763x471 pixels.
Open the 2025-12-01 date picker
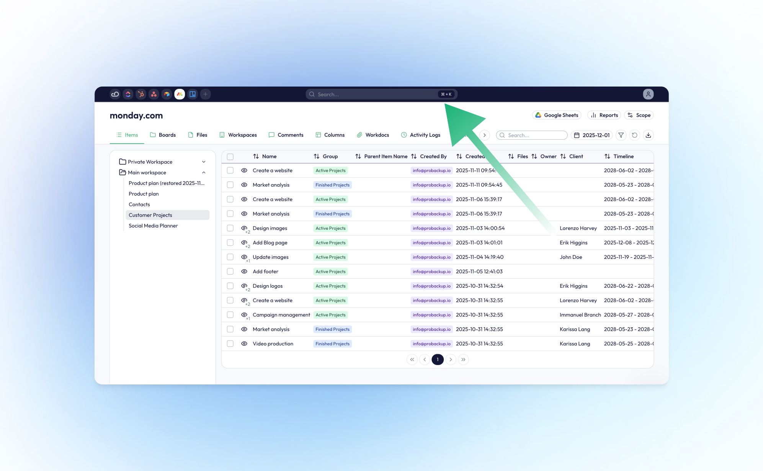[591, 135]
